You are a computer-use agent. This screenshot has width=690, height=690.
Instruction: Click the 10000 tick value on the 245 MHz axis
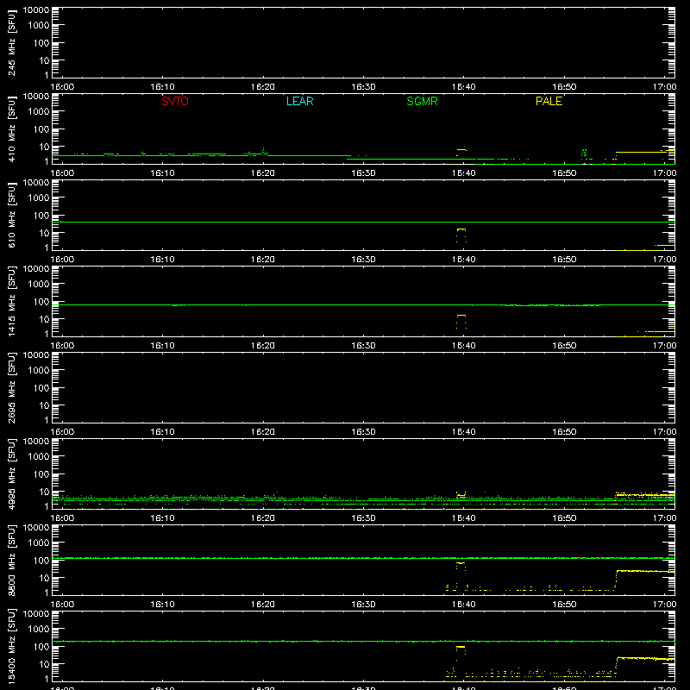pos(36,10)
